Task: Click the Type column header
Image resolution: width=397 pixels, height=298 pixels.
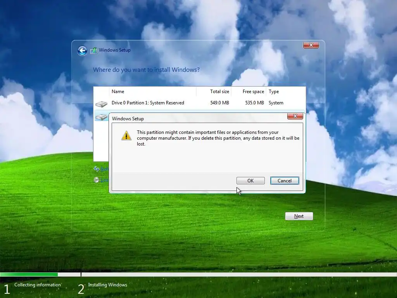Action: [x=286, y=92]
